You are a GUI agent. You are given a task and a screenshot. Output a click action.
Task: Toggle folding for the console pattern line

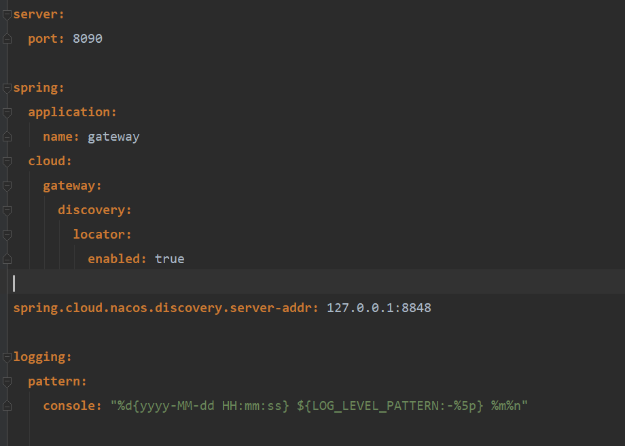(x=6, y=405)
